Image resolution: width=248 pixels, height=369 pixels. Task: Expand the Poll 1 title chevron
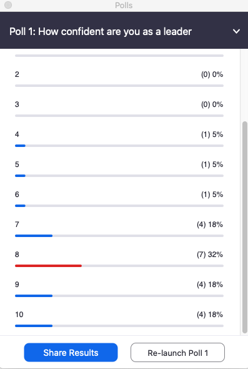tap(236, 31)
